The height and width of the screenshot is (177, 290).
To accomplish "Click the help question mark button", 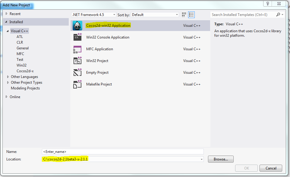I will 268,4.
